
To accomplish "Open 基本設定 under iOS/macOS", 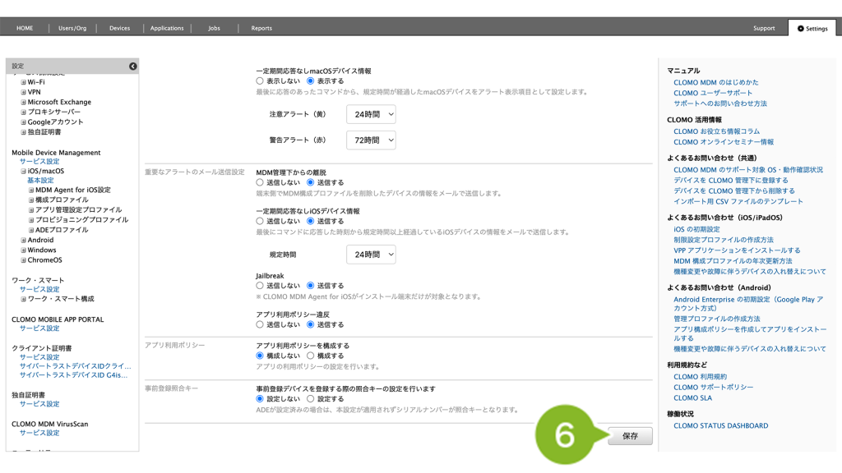I will coord(40,180).
